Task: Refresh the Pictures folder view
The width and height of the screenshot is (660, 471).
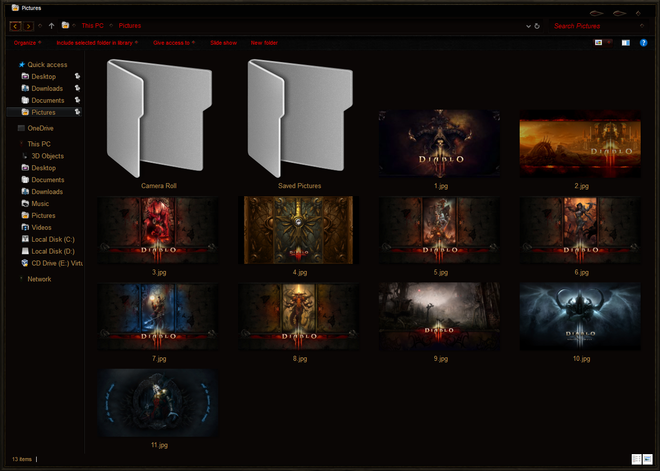Action: tap(537, 26)
